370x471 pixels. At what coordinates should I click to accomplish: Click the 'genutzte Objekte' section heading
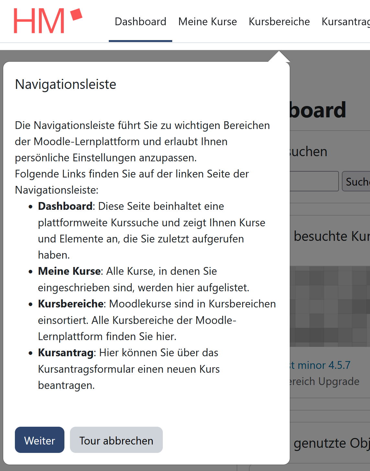tap(331, 443)
